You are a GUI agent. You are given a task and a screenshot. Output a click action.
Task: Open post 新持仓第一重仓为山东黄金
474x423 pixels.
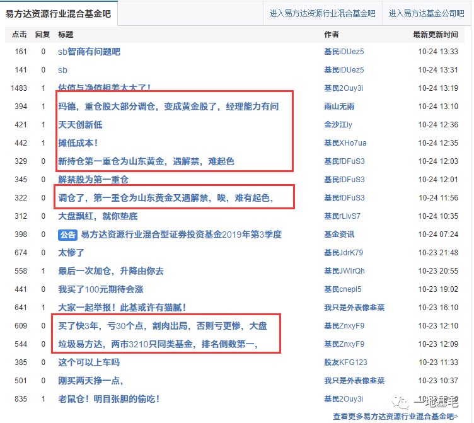click(x=146, y=161)
